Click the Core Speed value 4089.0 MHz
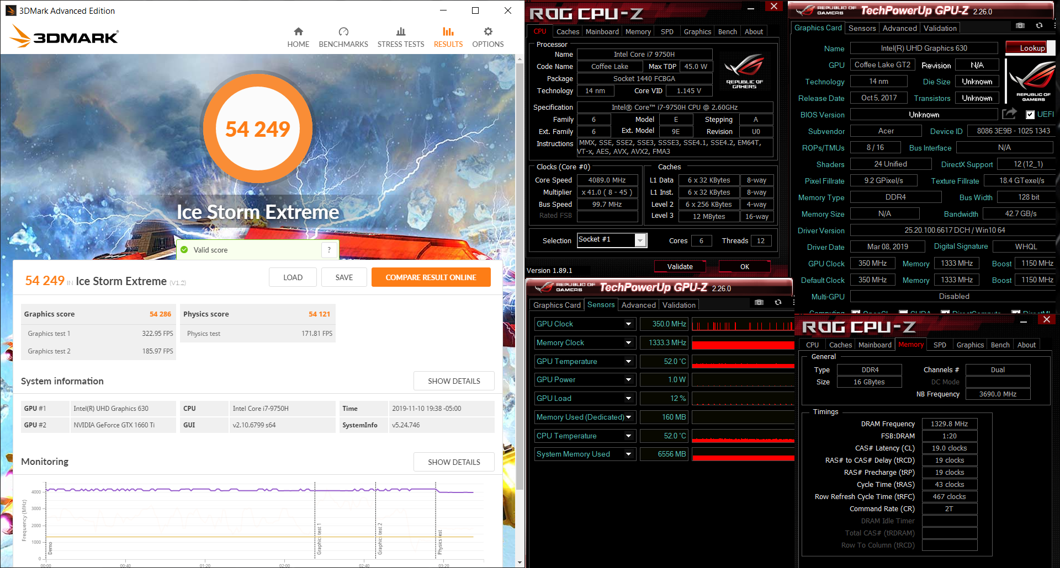The height and width of the screenshot is (568, 1060). point(607,180)
